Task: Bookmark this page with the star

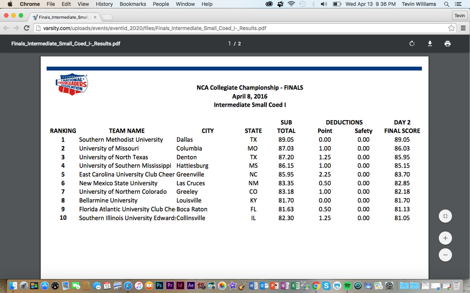Action: [451, 28]
